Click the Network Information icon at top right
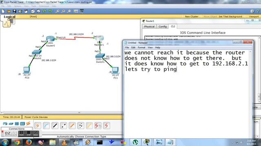The width and height of the screenshot is (261, 146). pyautogui.click(x=252, y=11)
